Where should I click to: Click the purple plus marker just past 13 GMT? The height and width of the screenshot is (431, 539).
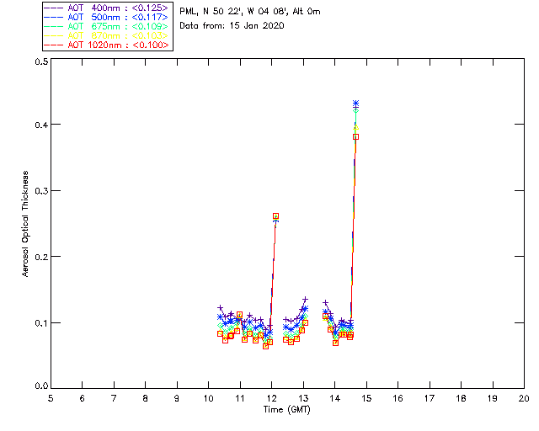coord(305,300)
